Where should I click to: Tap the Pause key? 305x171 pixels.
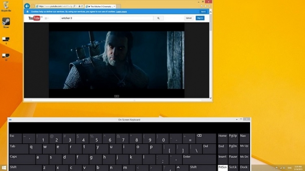click(x=233, y=159)
